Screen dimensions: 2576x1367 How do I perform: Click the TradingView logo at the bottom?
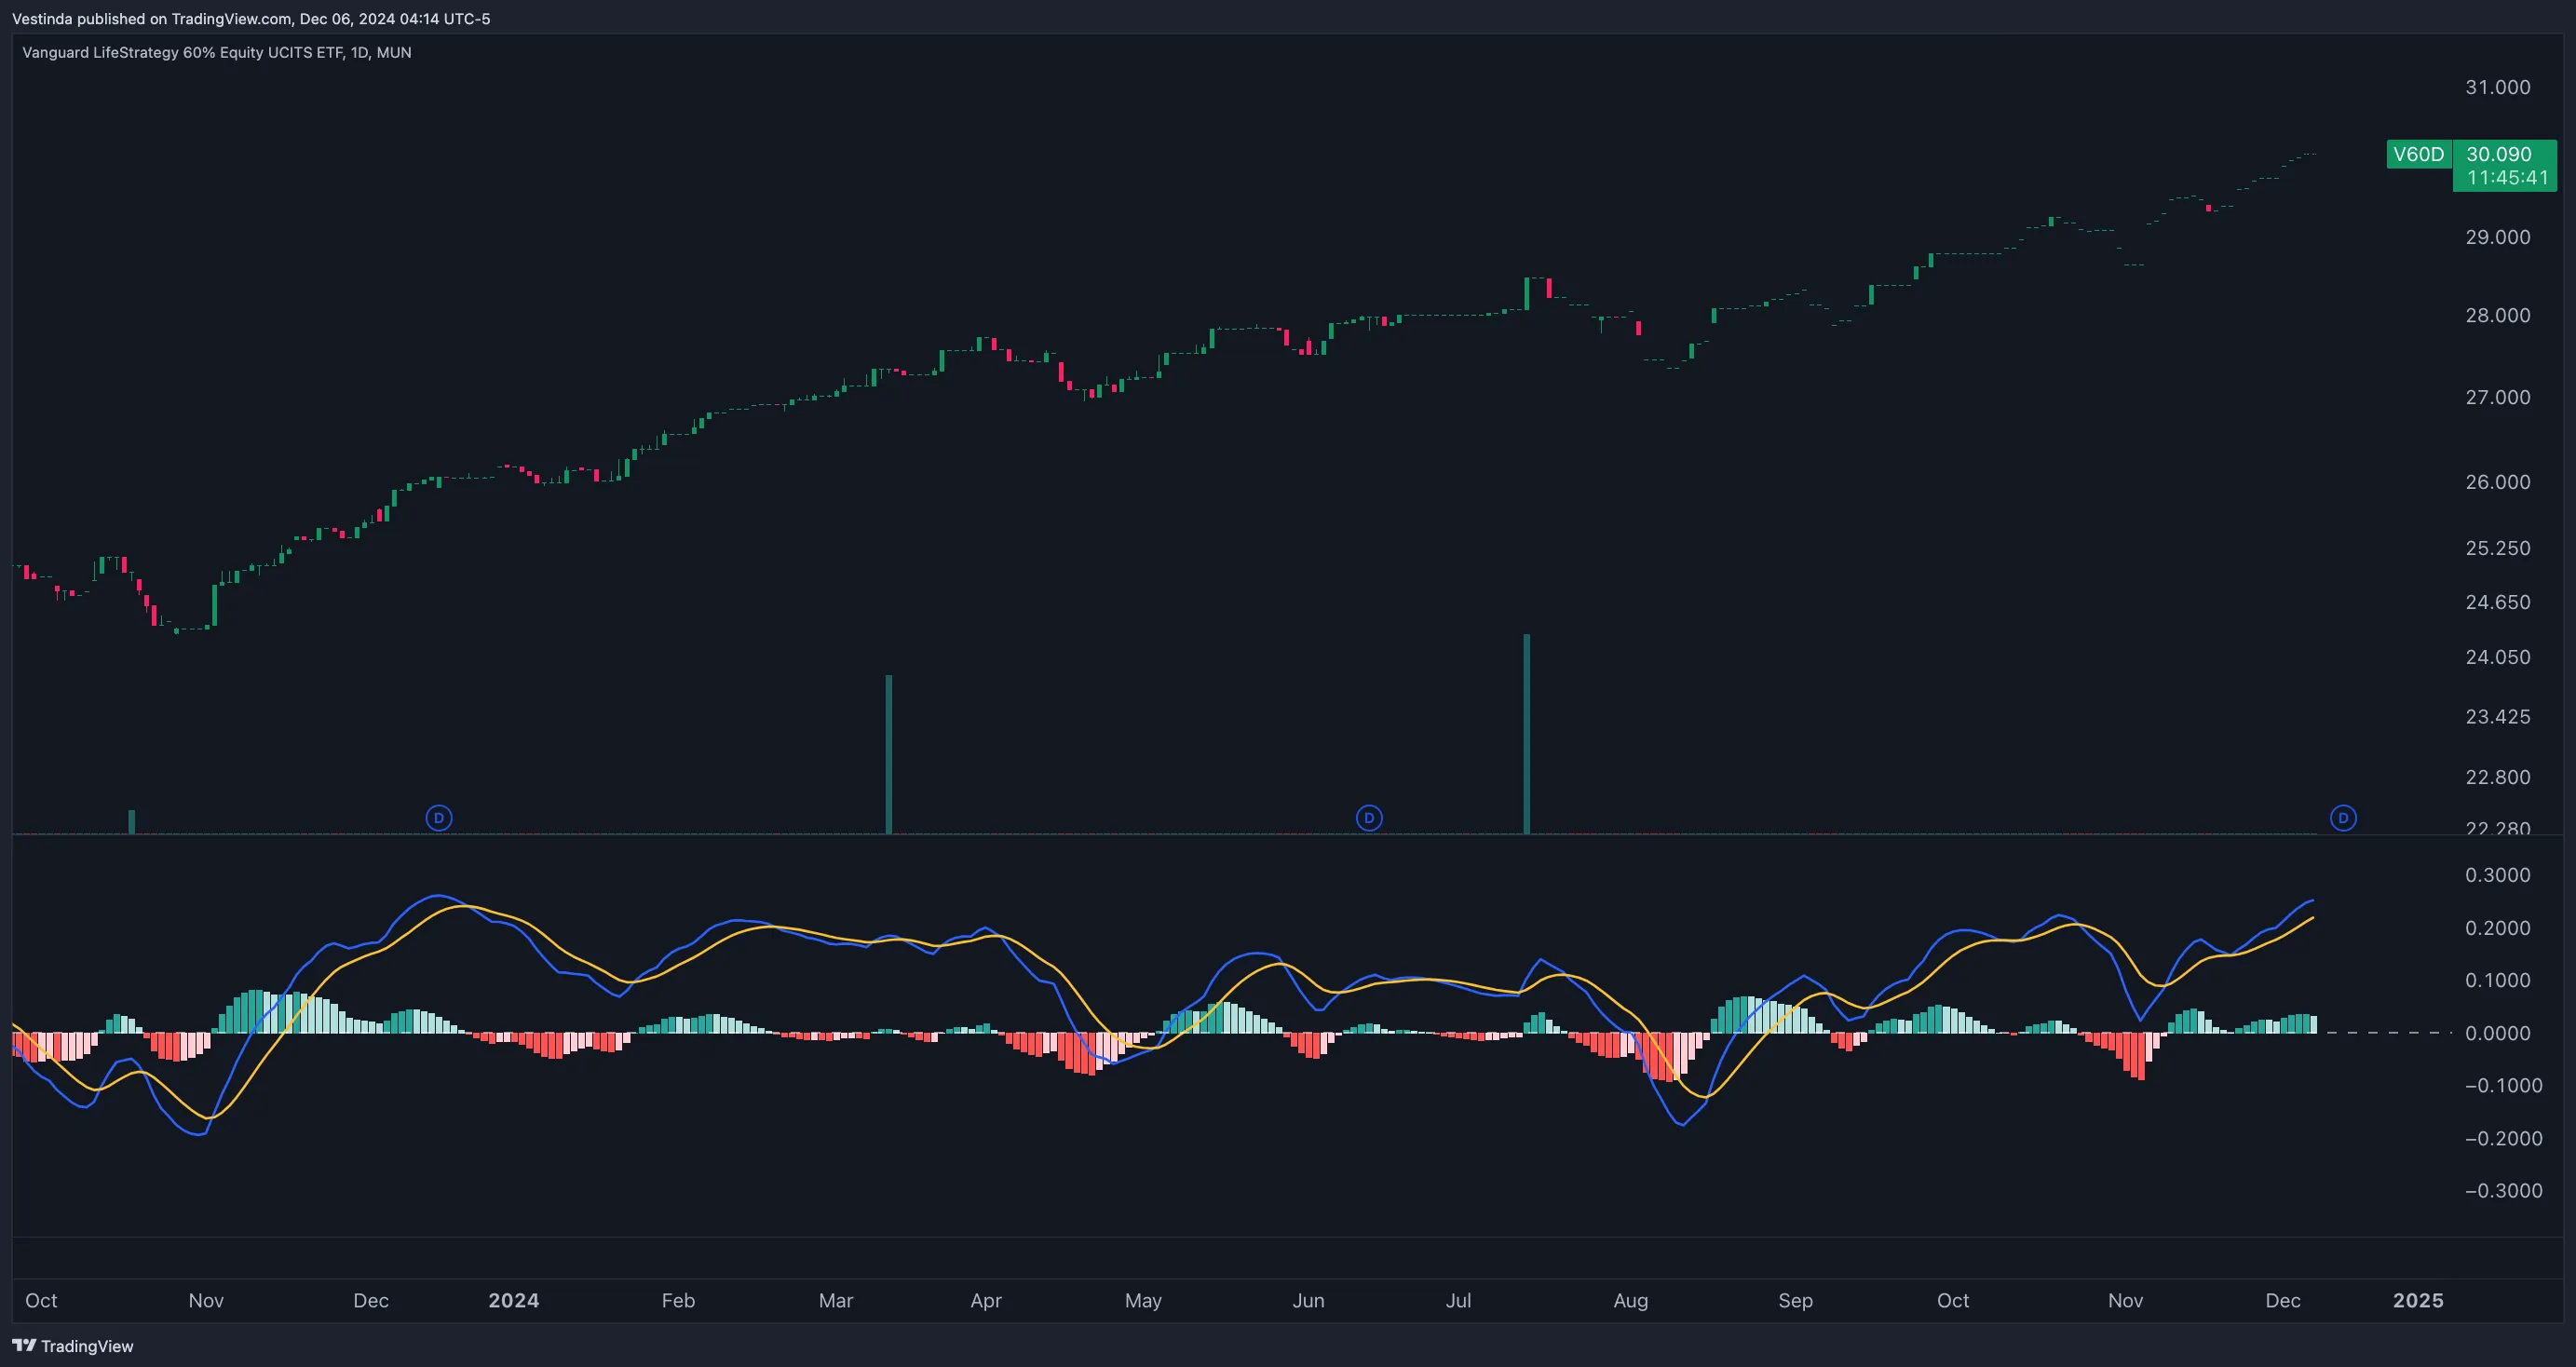pyautogui.click(x=73, y=1346)
